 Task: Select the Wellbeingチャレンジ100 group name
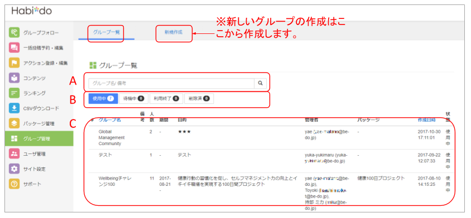115,181
